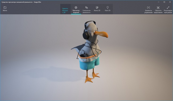Switch to Смешанная реальность mode
The width and height of the screenshot is (173, 101).
(86, 10)
